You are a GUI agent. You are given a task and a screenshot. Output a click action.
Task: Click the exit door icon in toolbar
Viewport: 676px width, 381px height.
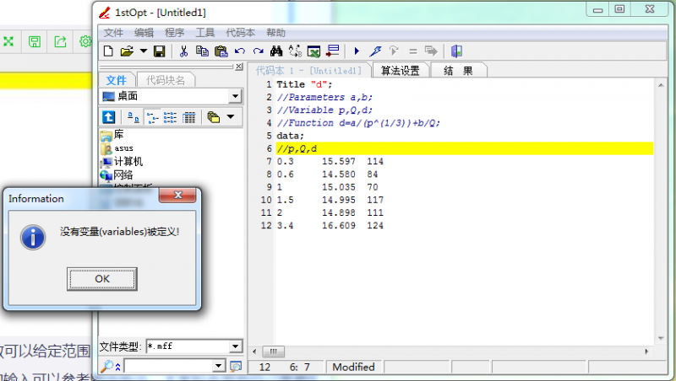click(456, 51)
